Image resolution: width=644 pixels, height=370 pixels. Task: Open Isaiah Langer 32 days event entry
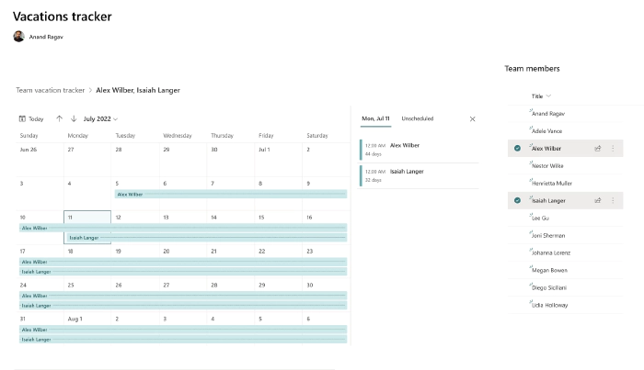419,175
